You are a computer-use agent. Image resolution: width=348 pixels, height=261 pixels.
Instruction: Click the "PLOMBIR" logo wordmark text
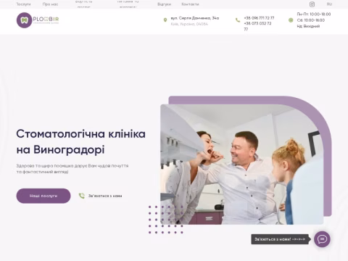point(46,20)
